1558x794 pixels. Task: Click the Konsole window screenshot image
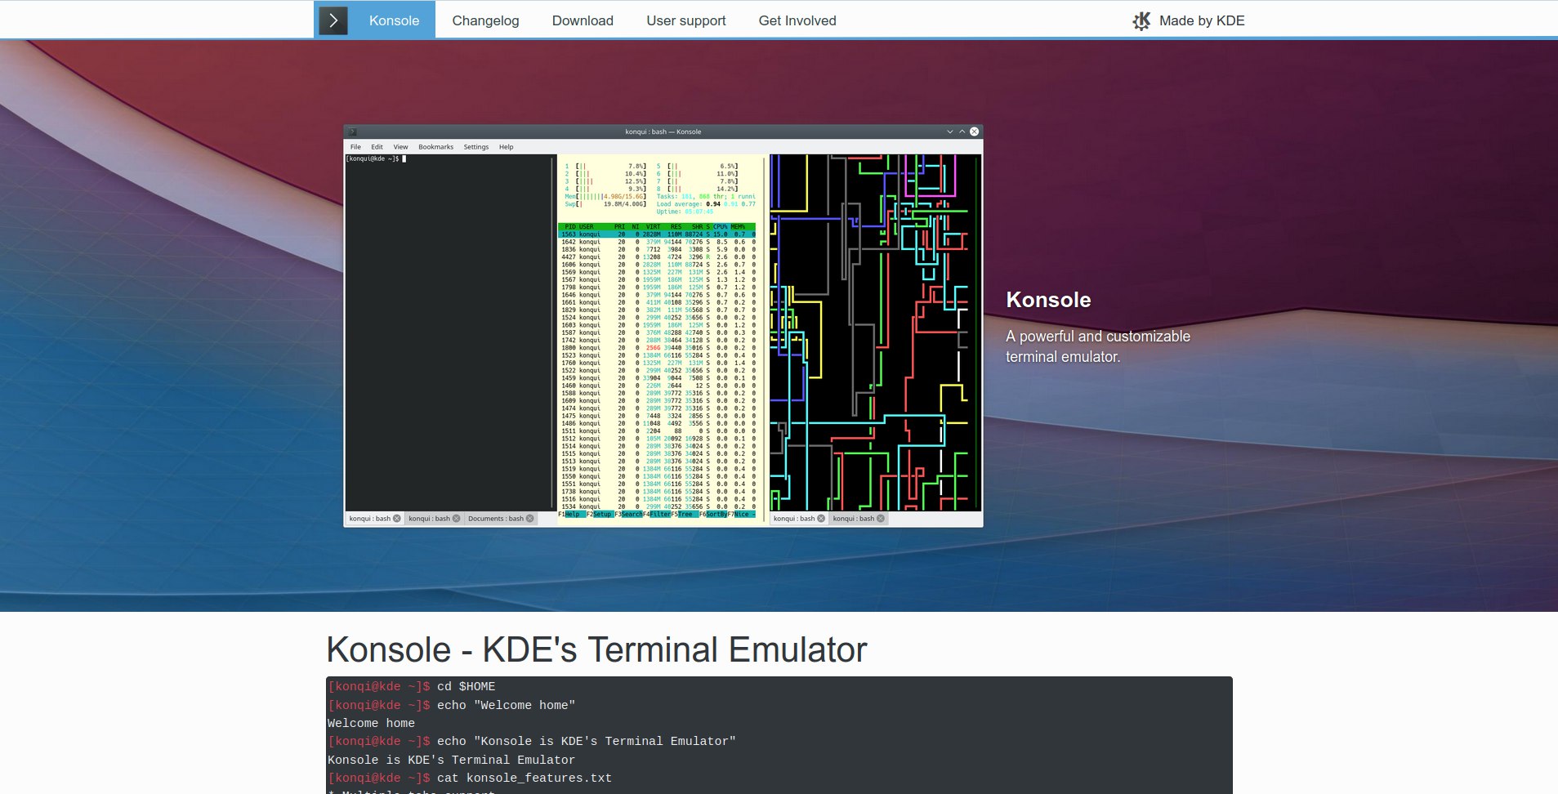pos(663,326)
